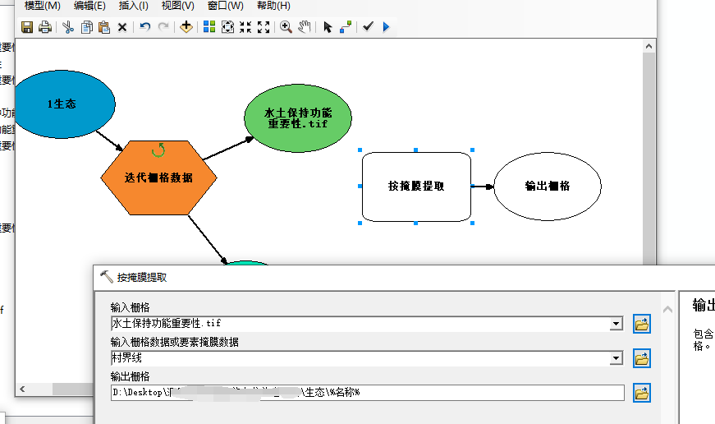The width and height of the screenshot is (715, 424).
Task: Click the model canvas vertical scrollbar track
Action: (649, 159)
